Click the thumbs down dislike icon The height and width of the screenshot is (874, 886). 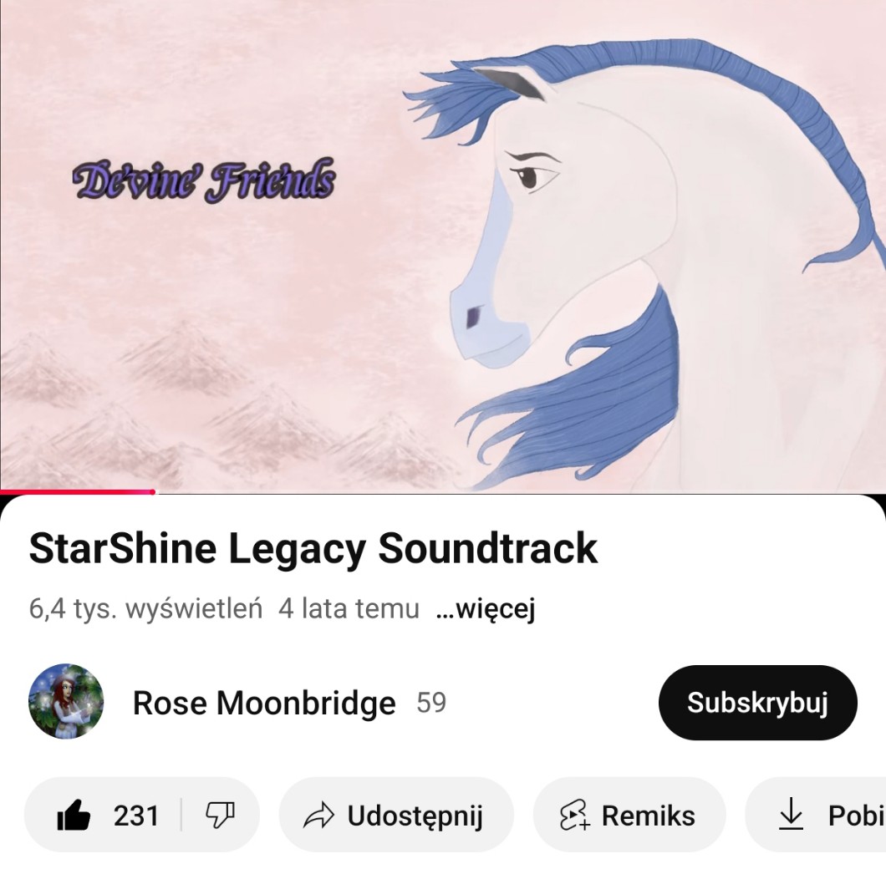point(220,816)
